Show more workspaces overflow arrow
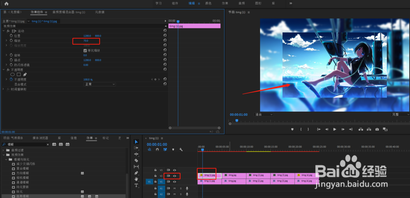This screenshot has height=198, width=410. [291, 3]
